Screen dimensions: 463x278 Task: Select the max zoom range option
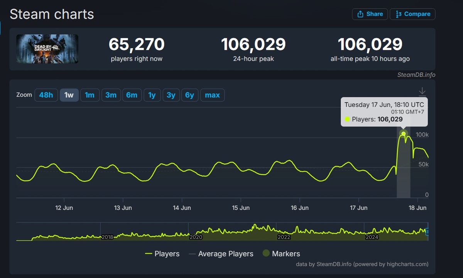pos(212,95)
